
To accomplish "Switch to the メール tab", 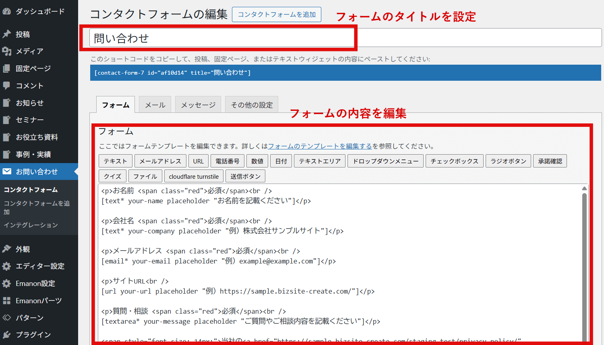I will 155,105.
